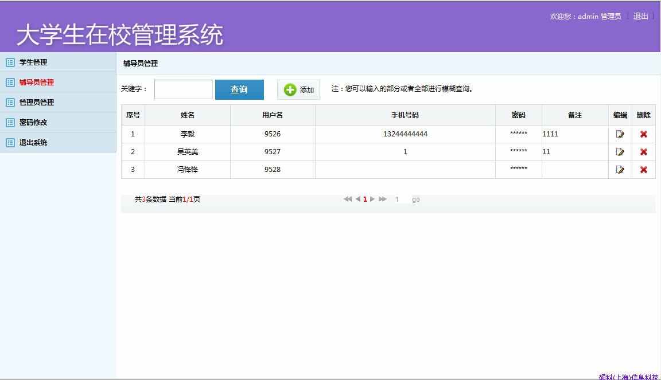This screenshot has width=661, height=380.
Task: Select the name cell 冯锋锋
Action: click(x=188, y=169)
